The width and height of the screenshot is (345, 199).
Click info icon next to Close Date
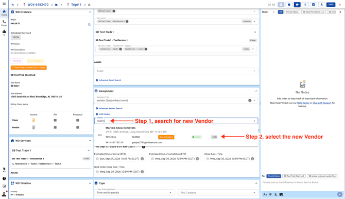point(252,159)
